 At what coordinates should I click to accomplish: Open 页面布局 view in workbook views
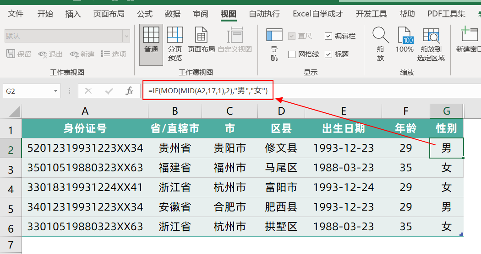pos(201,40)
